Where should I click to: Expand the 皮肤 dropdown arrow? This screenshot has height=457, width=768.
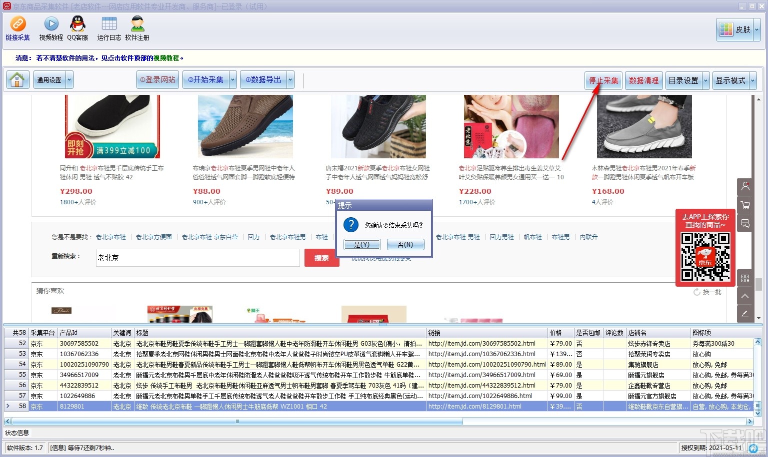pyautogui.click(x=756, y=30)
